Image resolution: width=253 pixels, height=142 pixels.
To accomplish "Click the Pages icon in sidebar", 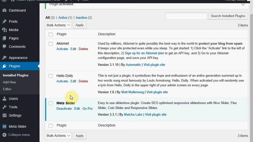I will pyautogui.click(x=4, y=38).
